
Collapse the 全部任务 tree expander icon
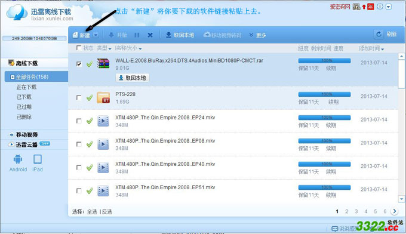point(13,77)
